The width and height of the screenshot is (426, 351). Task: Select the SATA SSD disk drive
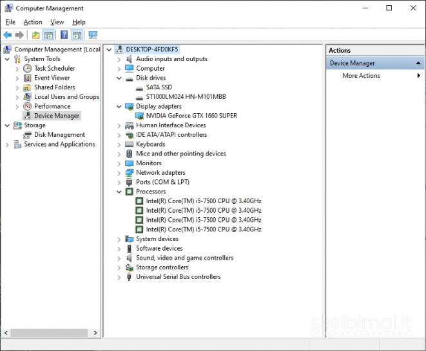click(159, 87)
